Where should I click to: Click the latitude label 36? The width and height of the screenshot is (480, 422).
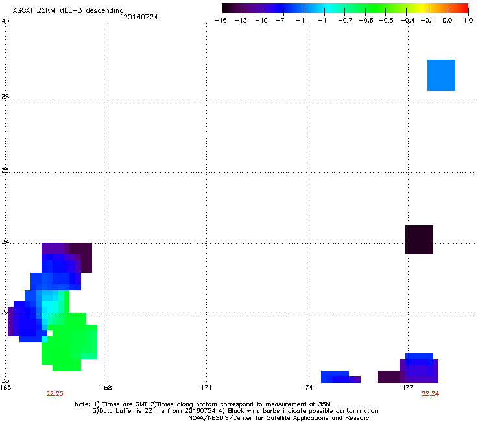pos(5,170)
